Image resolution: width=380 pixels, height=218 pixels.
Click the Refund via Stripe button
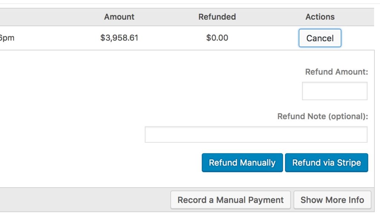[326, 163]
